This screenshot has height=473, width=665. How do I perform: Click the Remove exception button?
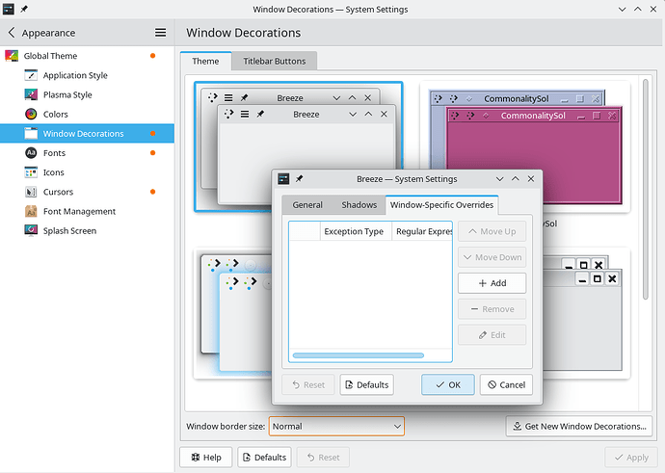492,309
